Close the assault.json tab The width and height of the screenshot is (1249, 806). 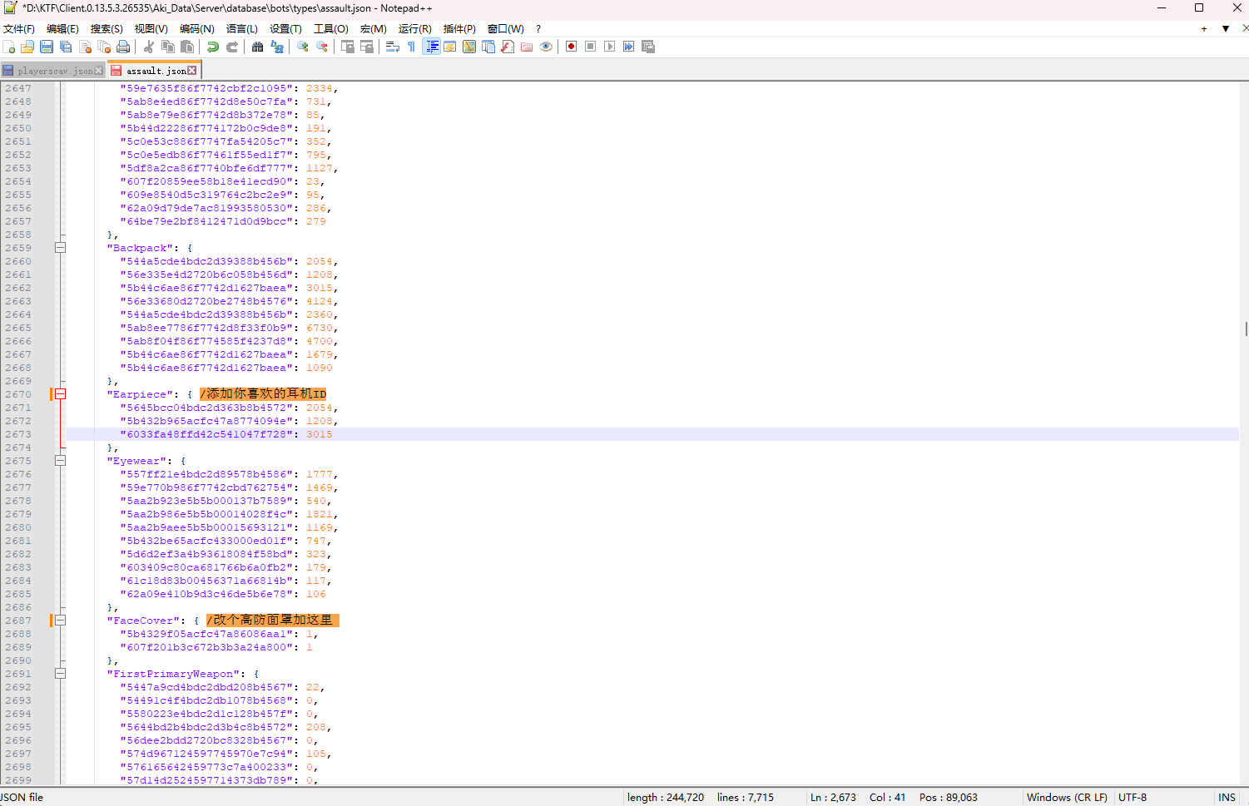coord(192,71)
